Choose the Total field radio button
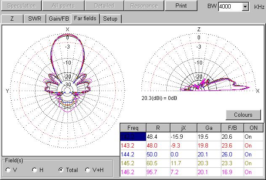The height and width of the screenshot is (180, 266). coord(61,170)
